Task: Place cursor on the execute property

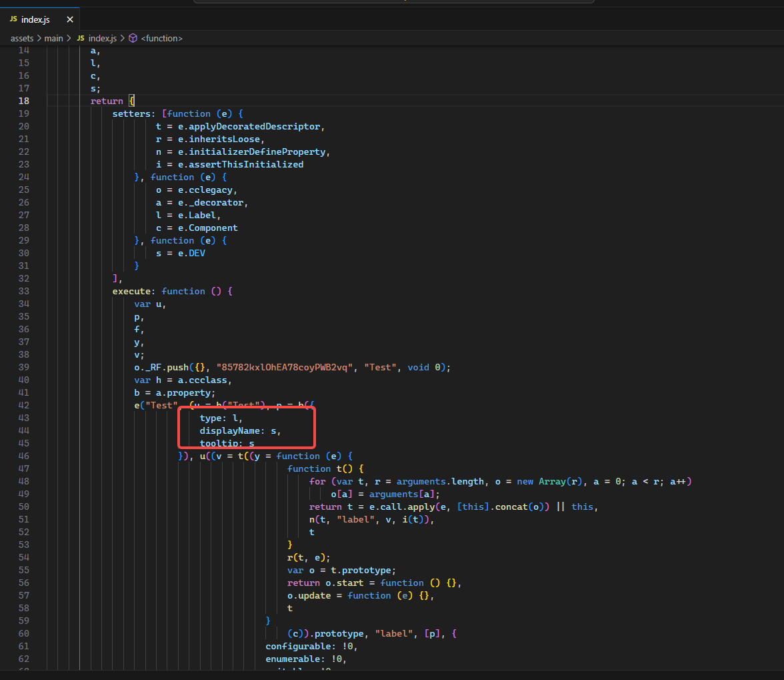Action: click(x=134, y=291)
